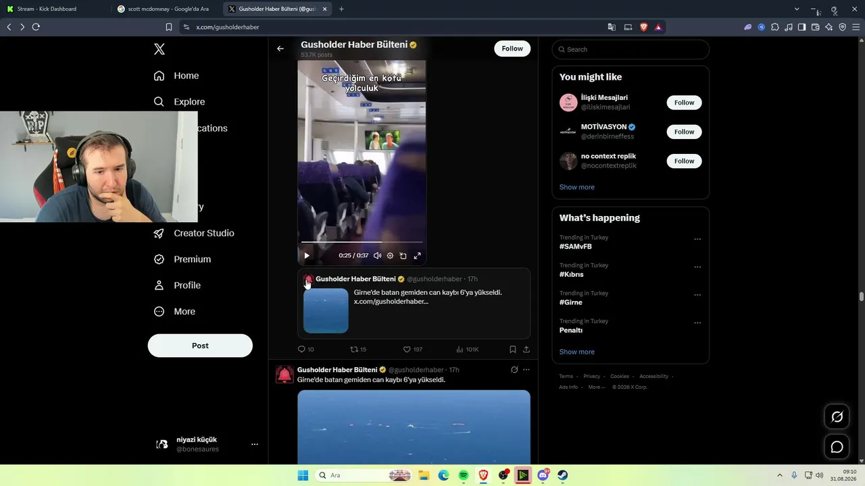The image size is (865, 486).
Task: Open the Messages floating chat button
Action: (x=837, y=447)
